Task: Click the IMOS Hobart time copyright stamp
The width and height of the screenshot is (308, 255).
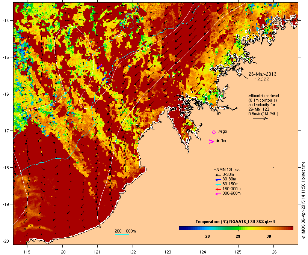Action: 303,200
